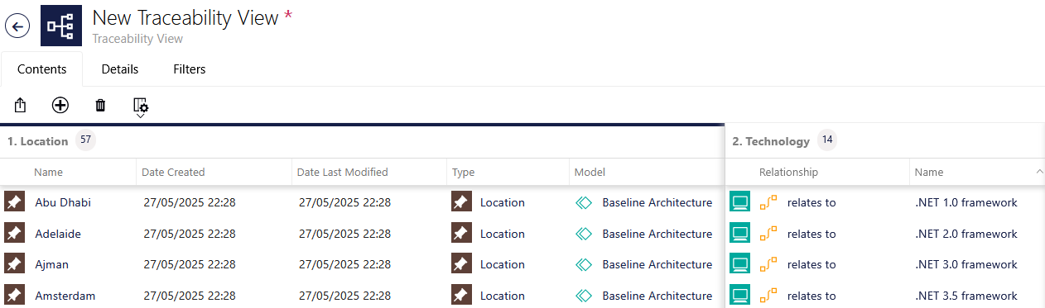Viewport: 1045px width, 308px height.
Task: Click model diamond icon in Amsterdam row
Action: (x=584, y=296)
